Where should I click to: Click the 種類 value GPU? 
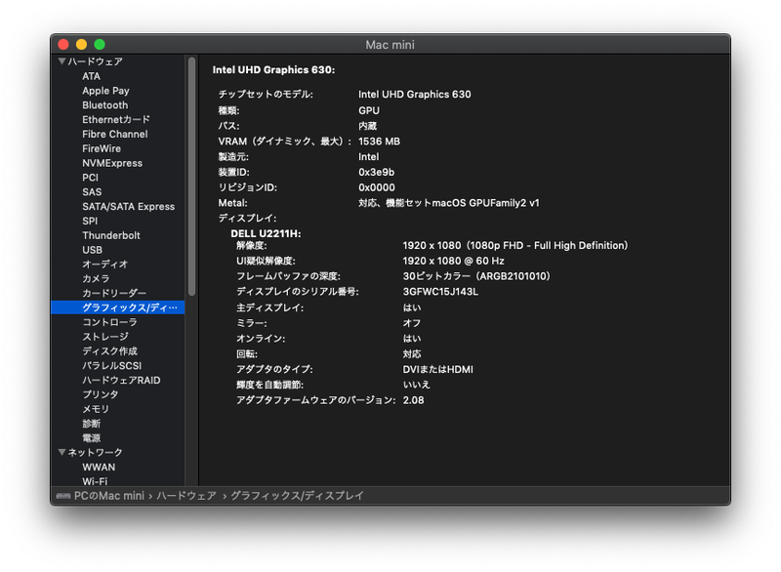(x=369, y=110)
